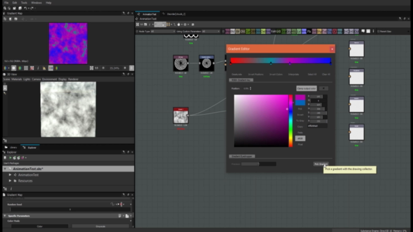The height and width of the screenshot is (232, 413).
Task: Click the comment bubble icon in graph toolbar
Action: (x=363, y=32)
